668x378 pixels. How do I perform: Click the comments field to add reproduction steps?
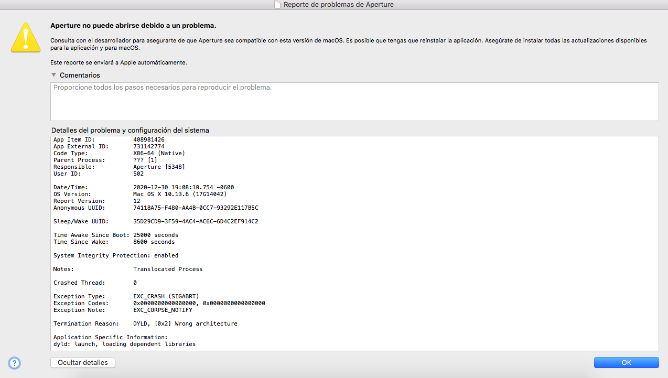[x=354, y=102]
